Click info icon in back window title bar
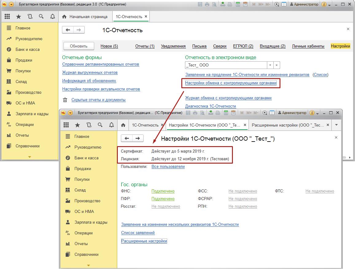355x269 pixels. click(x=324, y=4)
